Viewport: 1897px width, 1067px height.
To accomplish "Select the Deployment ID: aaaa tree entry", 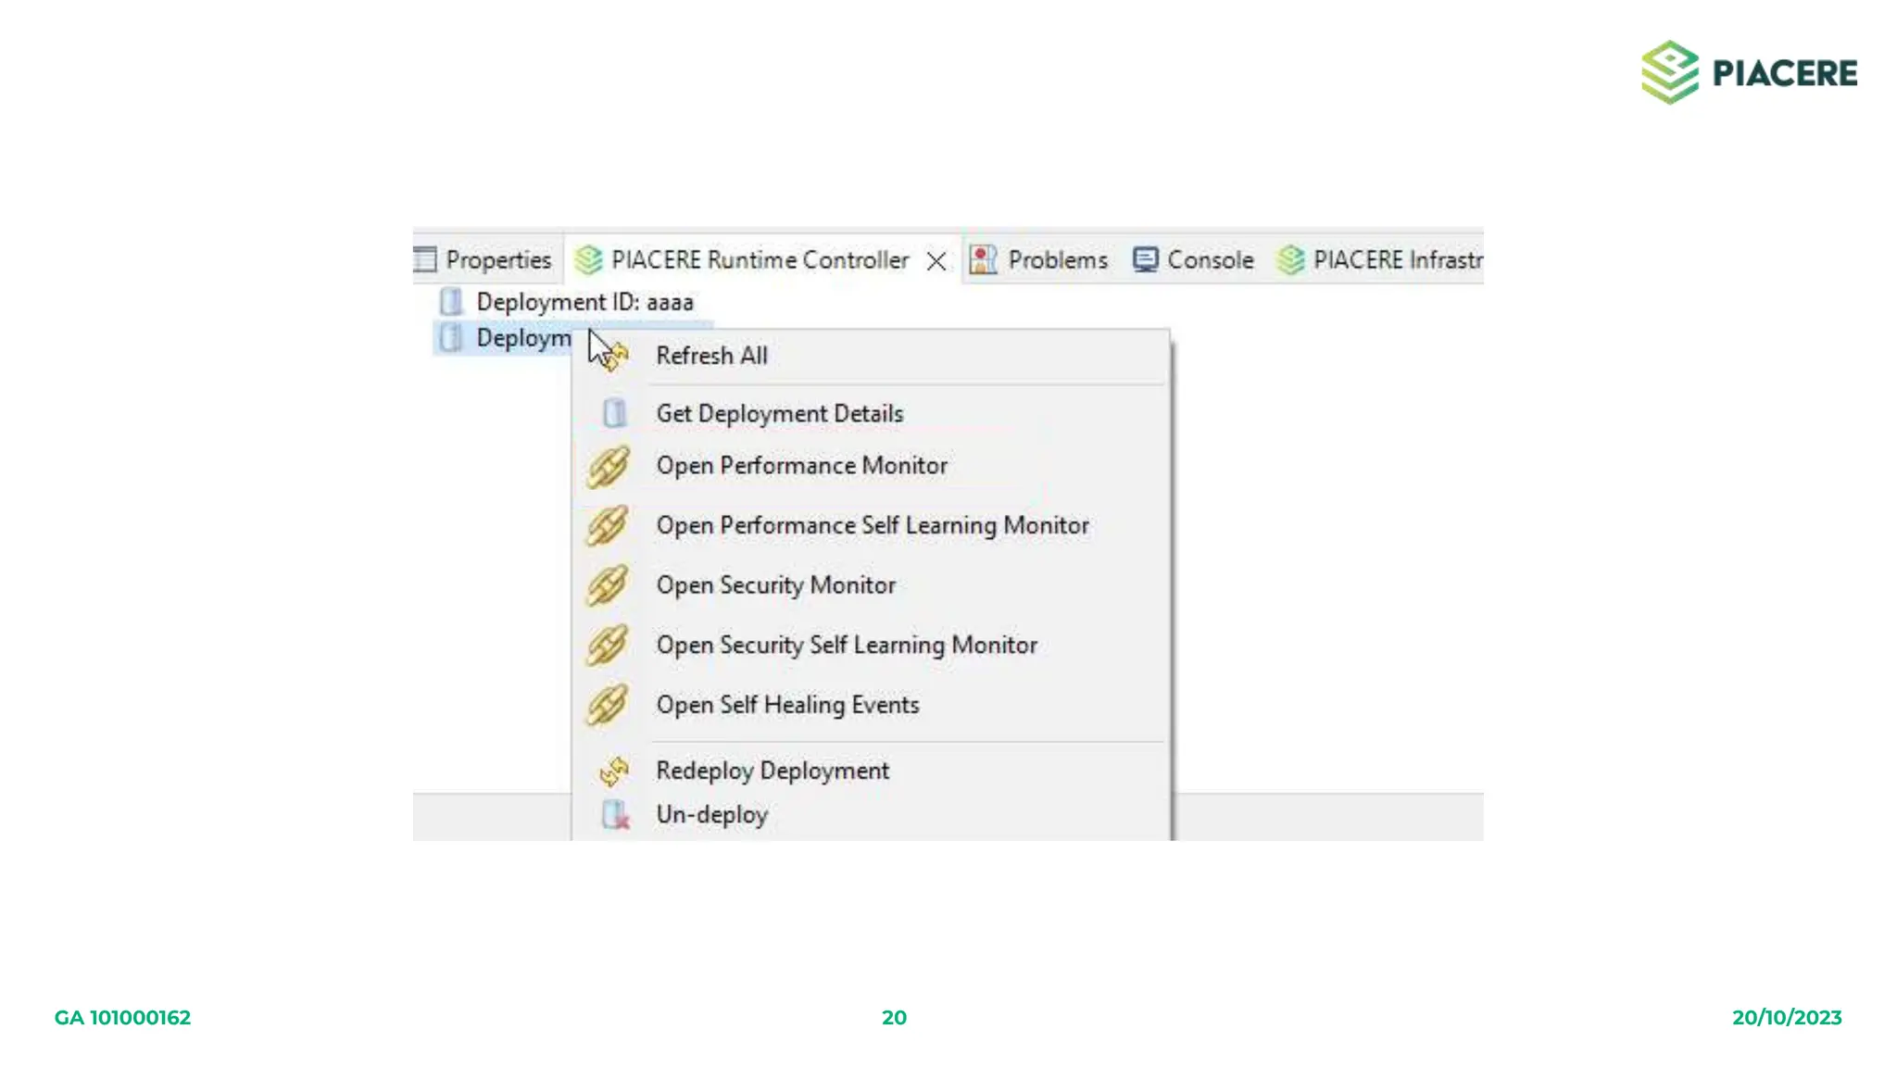I will pos(584,302).
